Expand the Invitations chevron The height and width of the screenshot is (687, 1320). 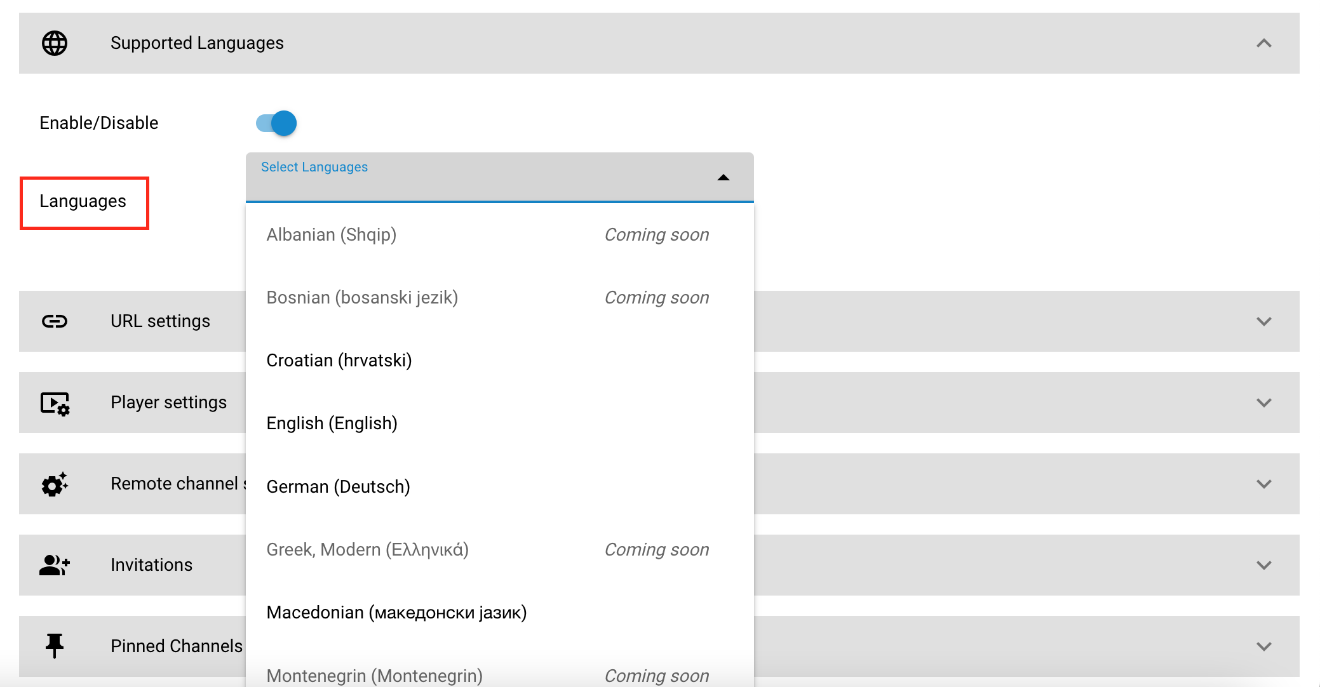click(1263, 565)
